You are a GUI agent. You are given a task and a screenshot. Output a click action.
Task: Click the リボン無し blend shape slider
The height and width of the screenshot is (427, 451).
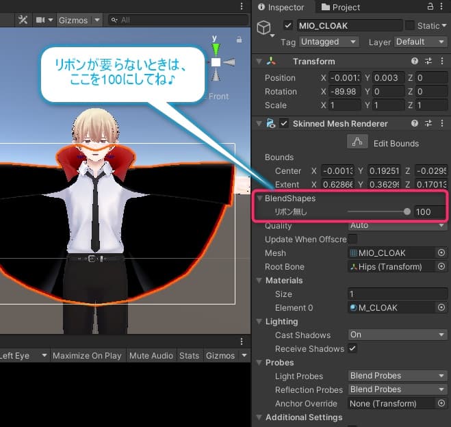pyautogui.click(x=377, y=212)
